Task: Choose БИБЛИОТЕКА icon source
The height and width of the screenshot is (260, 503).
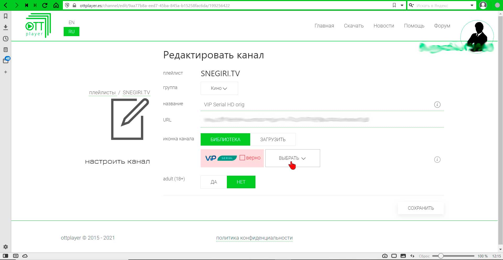Action: [x=225, y=140]
